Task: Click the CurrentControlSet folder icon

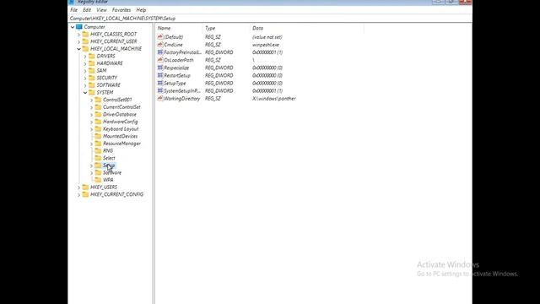Action: coord(98,107)
